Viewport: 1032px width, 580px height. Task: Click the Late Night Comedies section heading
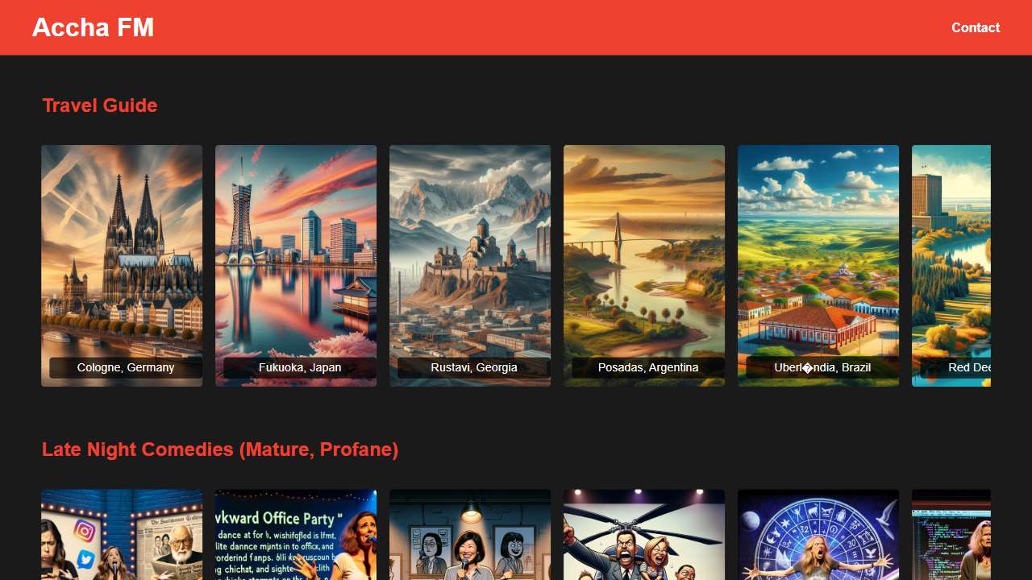coord(219,449)
